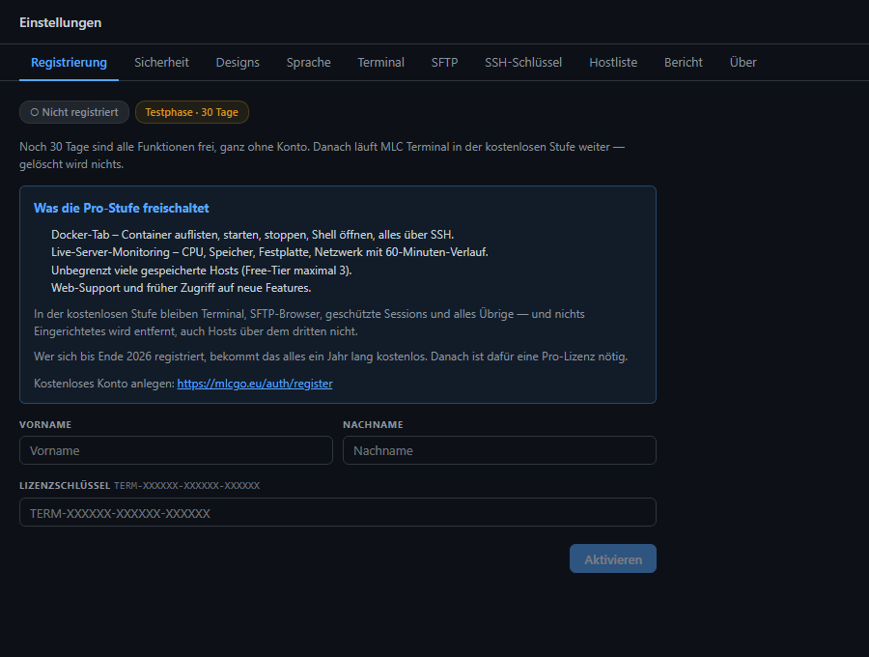Viewport: 869px width, 657px height.
Task: Click the 'In der kostenlosen Stufe bleiben' paragraph
Action: pyautogui.click(x=309, y=323)
